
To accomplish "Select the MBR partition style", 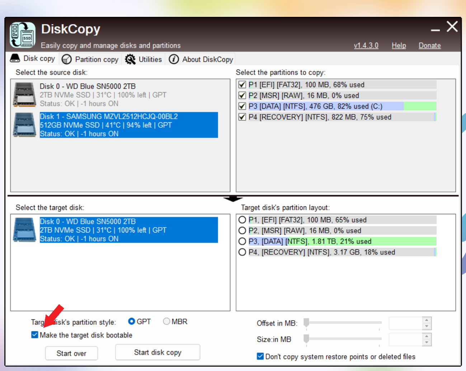I will (166, 321).
